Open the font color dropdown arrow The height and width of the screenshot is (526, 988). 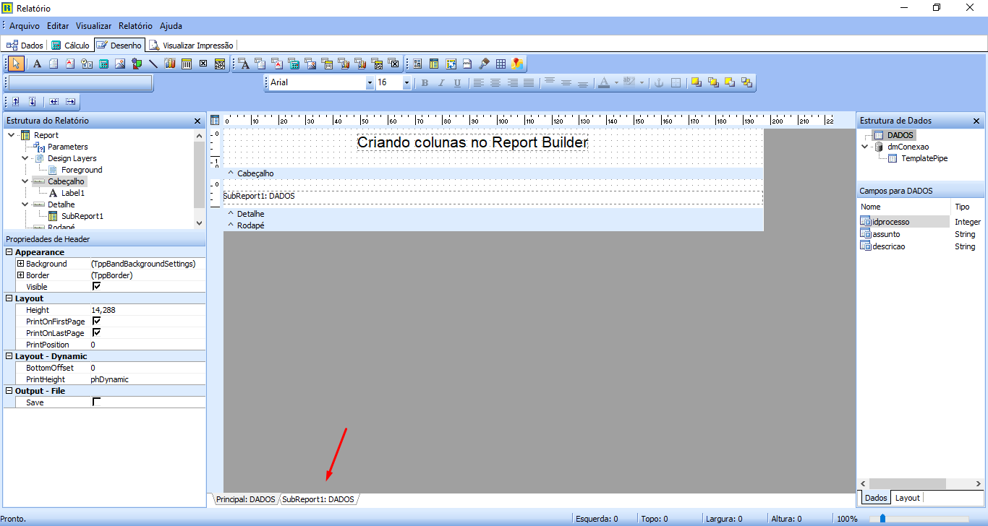click(x=616, y=83)
